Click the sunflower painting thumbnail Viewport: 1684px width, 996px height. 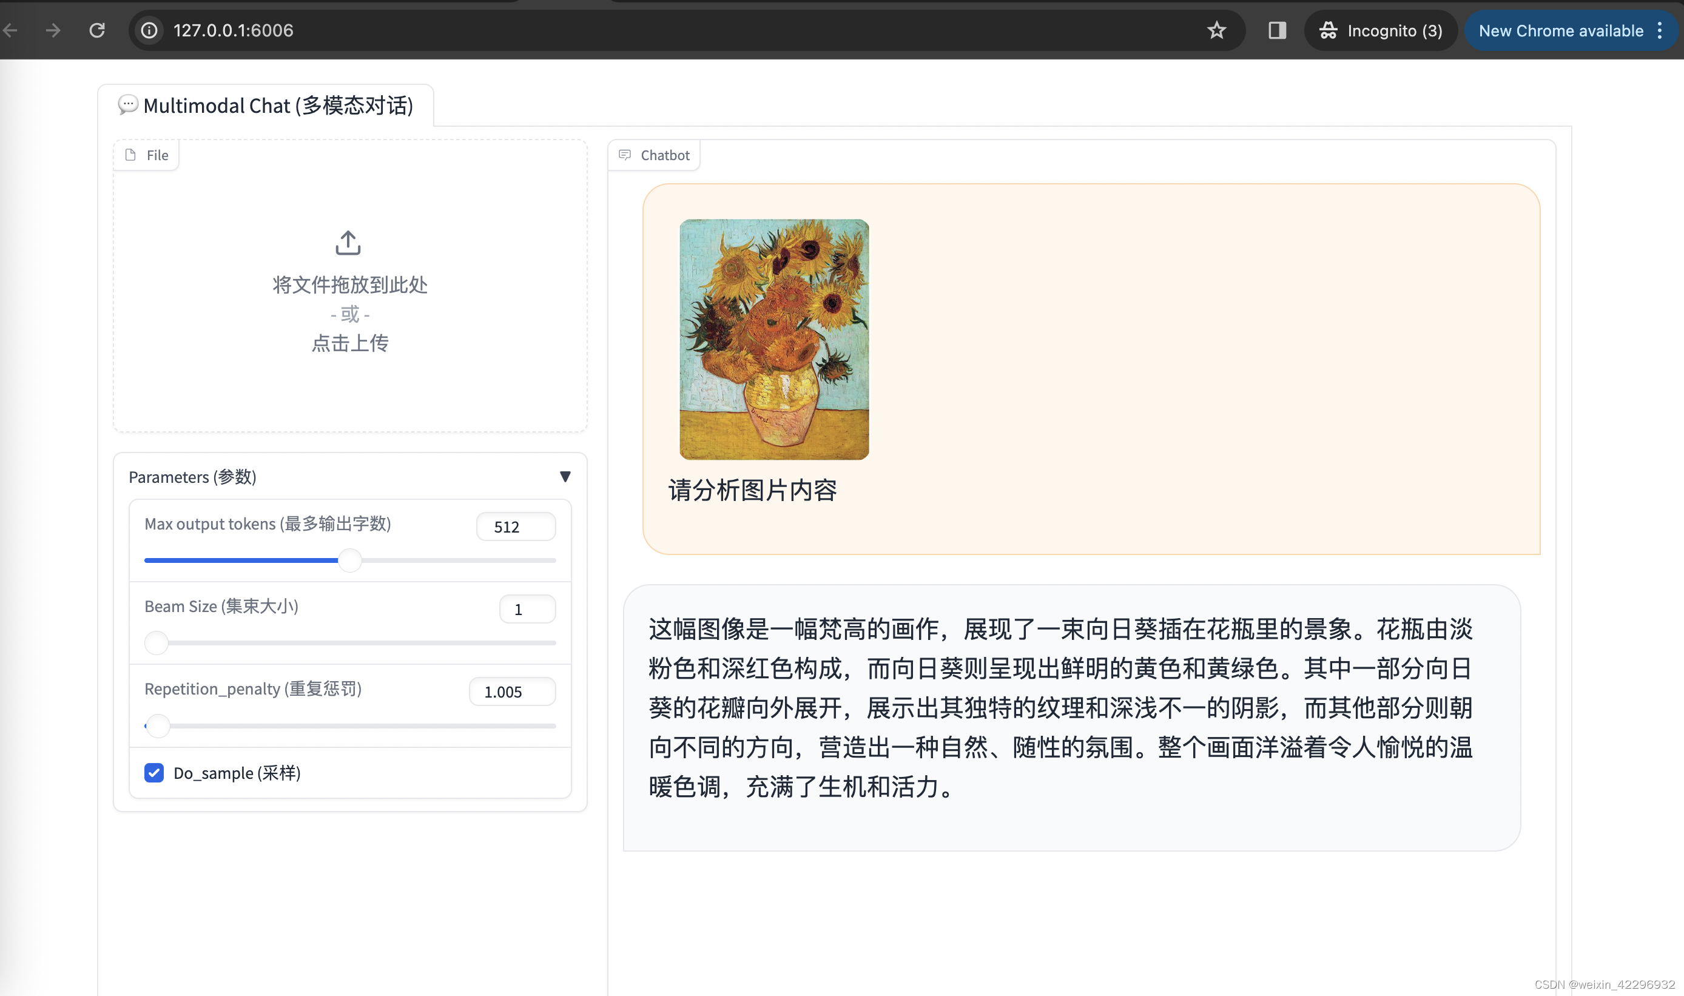pyautogui.click(x=774, y=340)
